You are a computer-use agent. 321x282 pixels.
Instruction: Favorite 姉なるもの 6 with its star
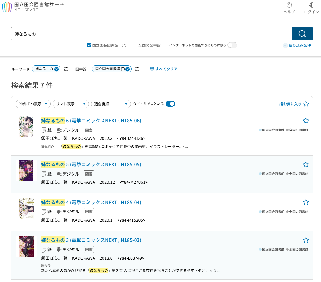click(x=306, y=121)
